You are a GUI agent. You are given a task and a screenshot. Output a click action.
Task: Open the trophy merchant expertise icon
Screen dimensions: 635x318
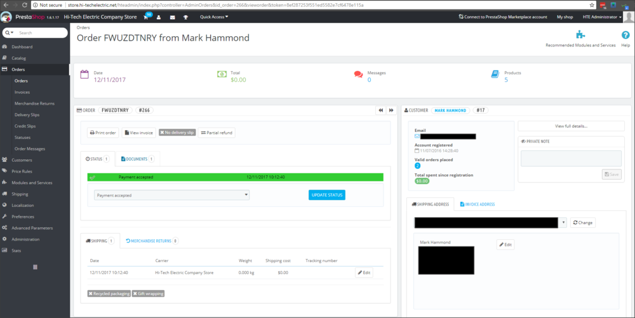pos(185,17)
